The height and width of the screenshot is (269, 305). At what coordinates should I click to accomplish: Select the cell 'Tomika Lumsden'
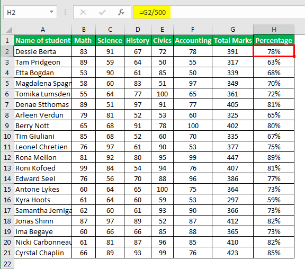click(x=43, y=94)
